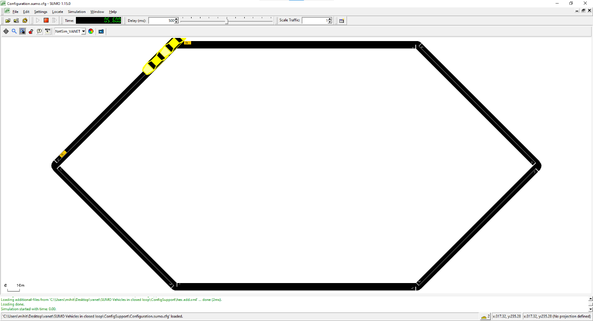Click the reload simulation icon
The image size is (593, 321).
pyautogui.click(x=25, y=21)
